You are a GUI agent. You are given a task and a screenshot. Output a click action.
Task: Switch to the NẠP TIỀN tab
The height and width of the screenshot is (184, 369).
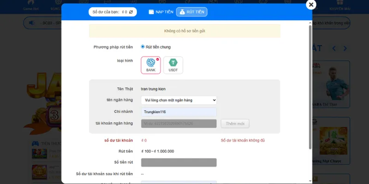pyautogui.click(x=161, y=12)
